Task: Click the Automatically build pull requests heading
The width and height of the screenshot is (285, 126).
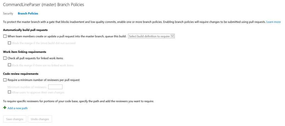Action: (25, 30)
